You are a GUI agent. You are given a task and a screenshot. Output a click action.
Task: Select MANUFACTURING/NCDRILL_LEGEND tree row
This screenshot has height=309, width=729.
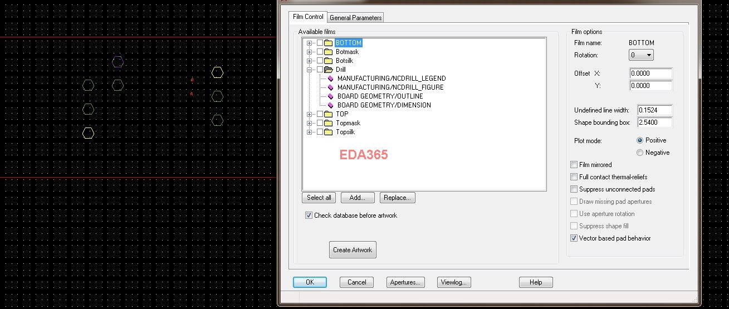click(x=392, y=79)
